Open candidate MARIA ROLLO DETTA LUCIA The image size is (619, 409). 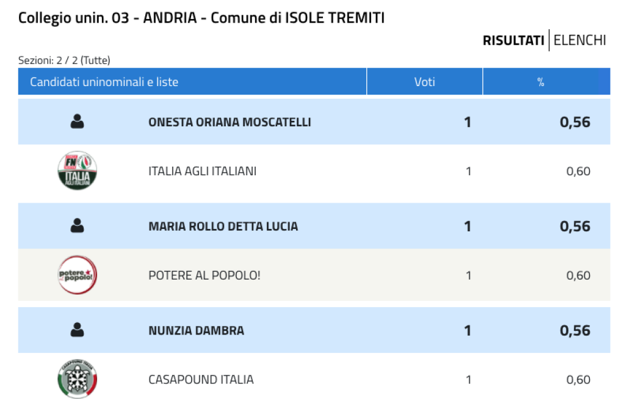point(223,226)
